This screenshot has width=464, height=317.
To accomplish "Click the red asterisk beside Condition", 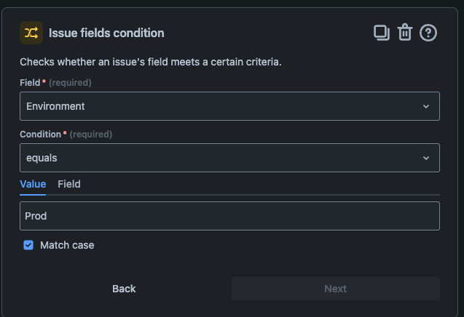I will [x=66, y=134].
